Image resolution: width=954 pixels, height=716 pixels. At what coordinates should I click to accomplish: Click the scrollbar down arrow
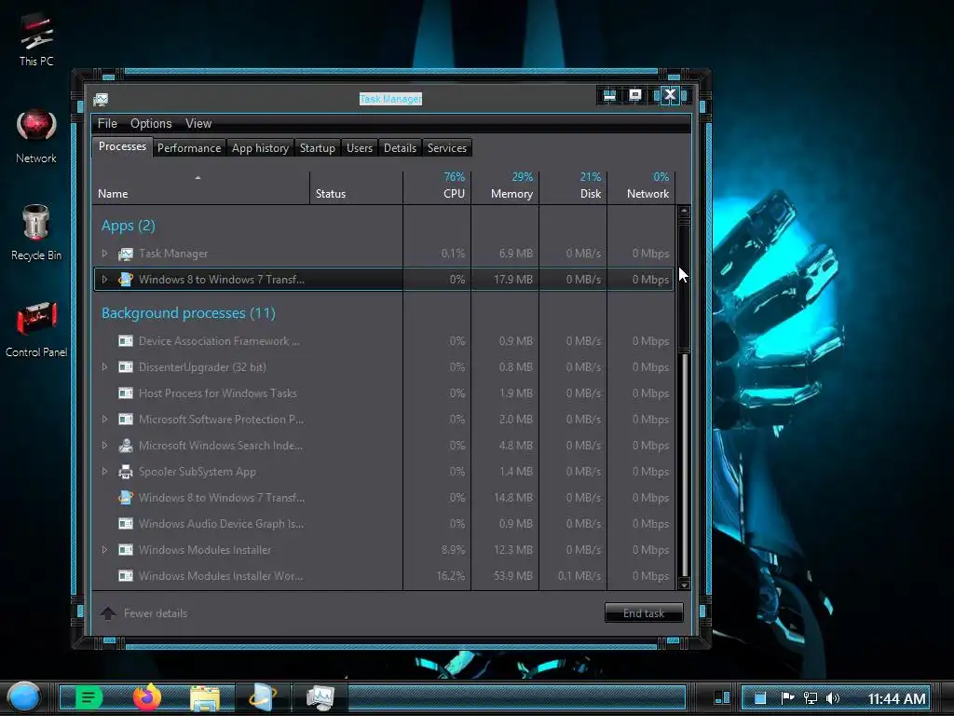pyautogui.click(x=684, y=585)
